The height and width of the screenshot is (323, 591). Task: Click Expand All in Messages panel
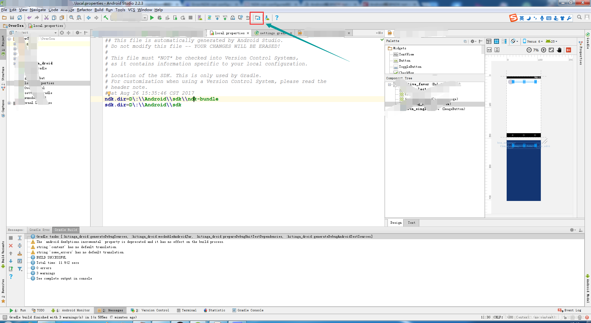pyautogui.click(x=20, y=238)
